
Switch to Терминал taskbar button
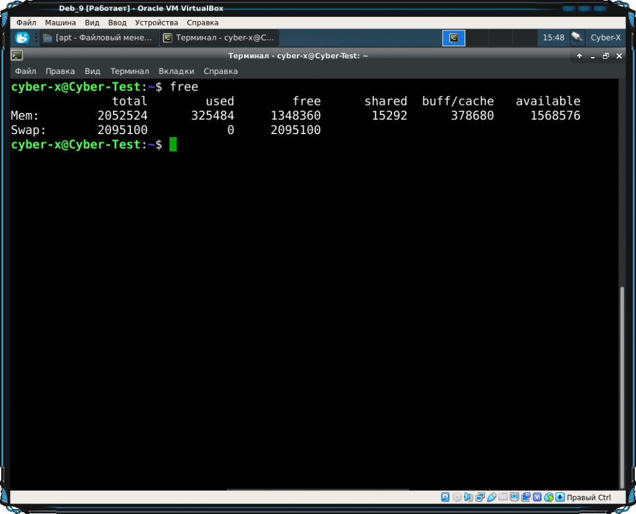219,38
